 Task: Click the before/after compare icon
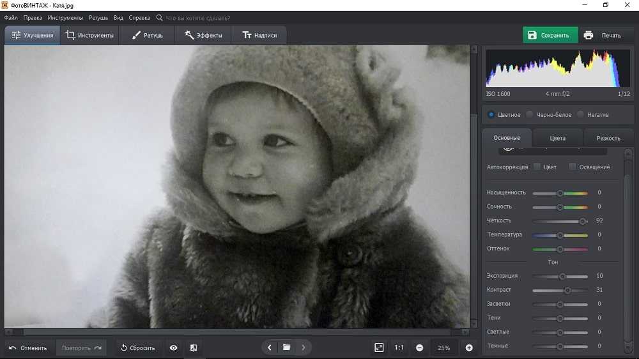(194, 348)
